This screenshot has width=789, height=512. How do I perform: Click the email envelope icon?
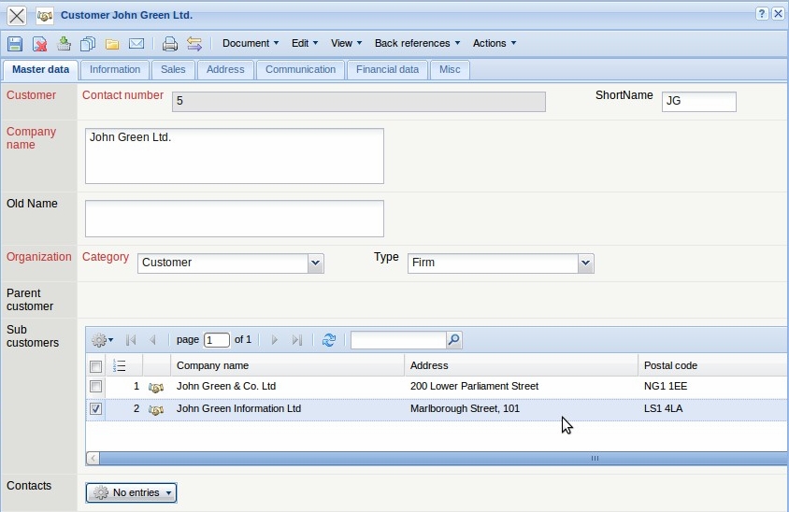point(136,44)
